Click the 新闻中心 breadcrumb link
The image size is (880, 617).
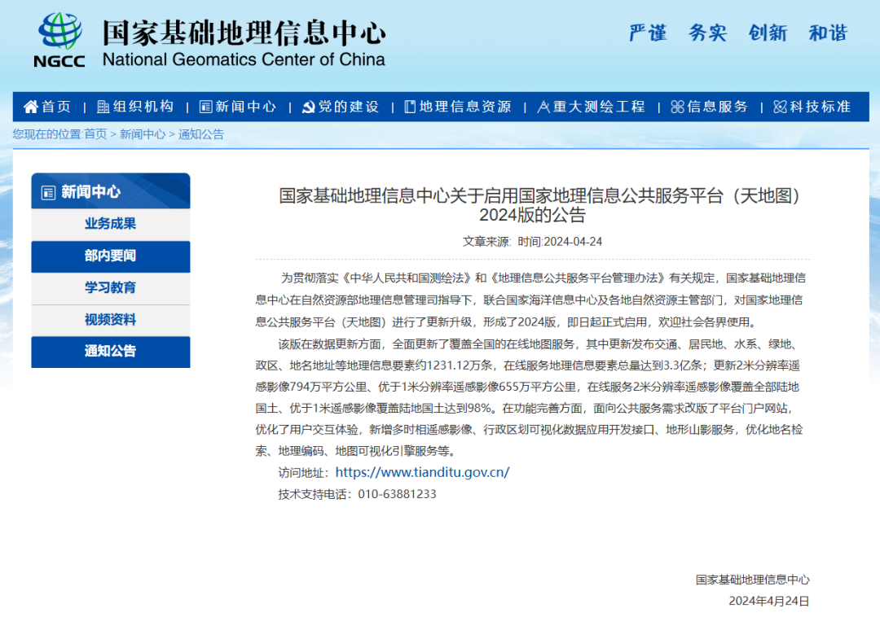143,134
